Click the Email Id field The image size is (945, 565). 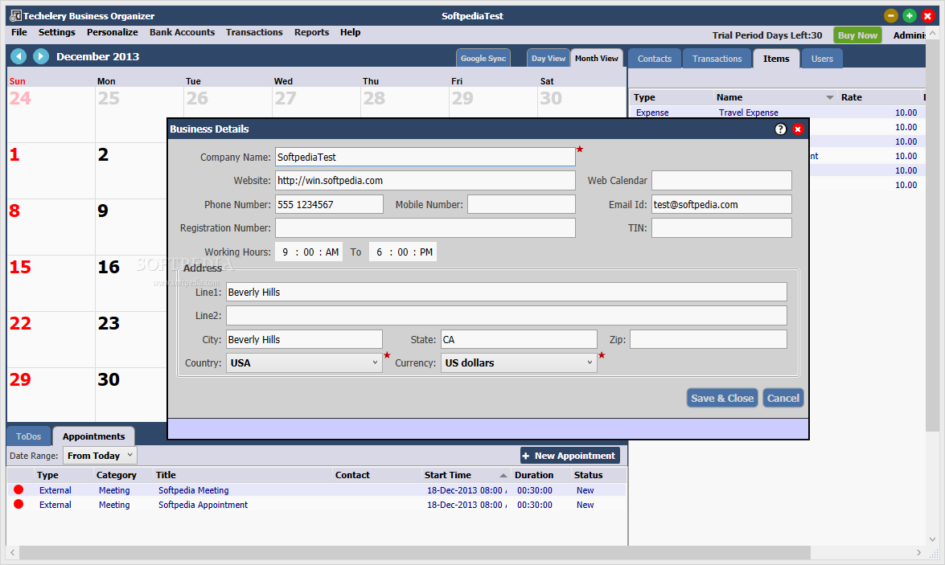pos(721,204)
